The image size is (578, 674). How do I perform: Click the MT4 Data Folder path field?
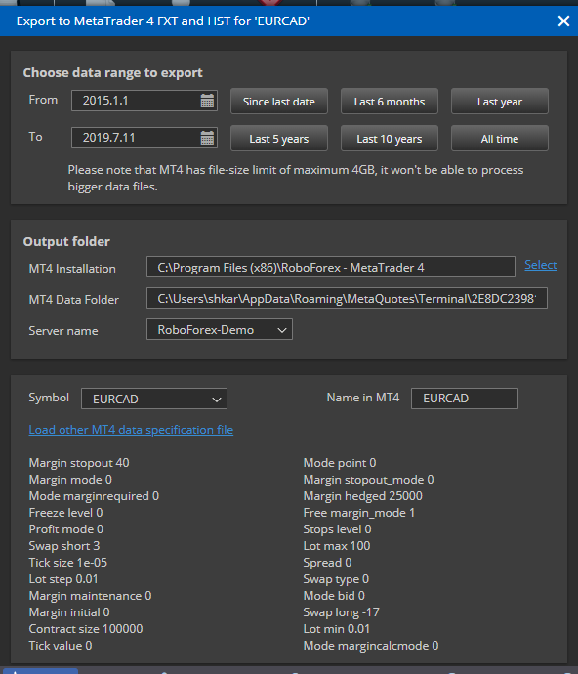pos(347,298)
